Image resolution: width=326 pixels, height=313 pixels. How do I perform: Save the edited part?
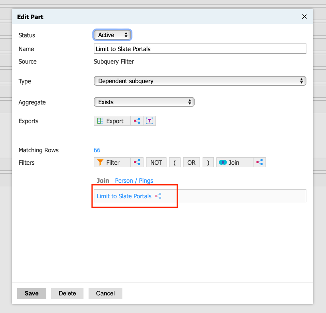31,293
